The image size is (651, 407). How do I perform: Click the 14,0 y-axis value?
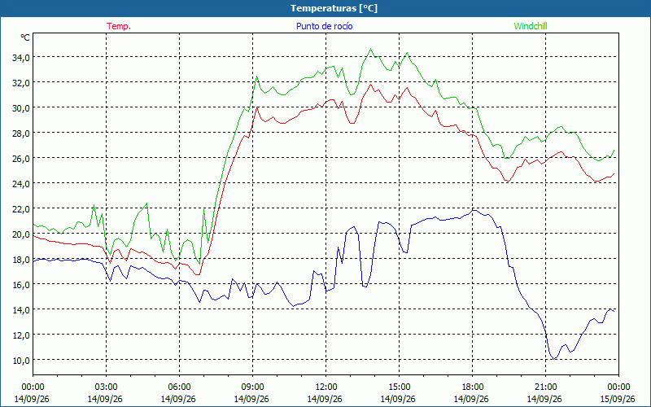tap(21, 310)
